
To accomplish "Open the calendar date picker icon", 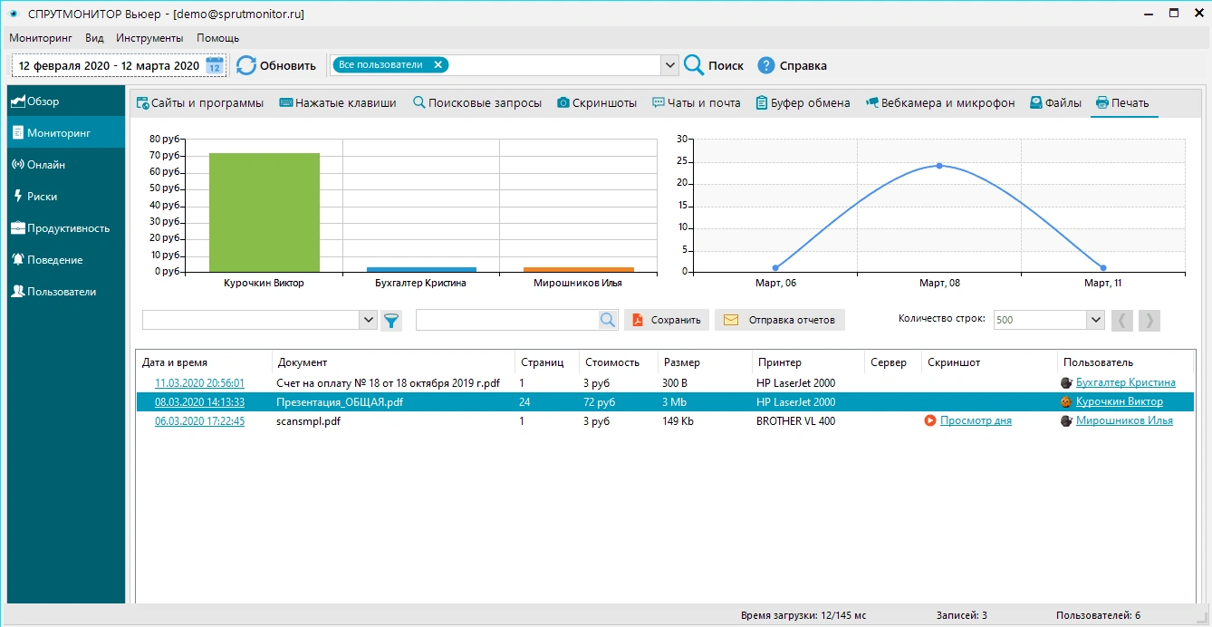I will click(x=215, y=65).
